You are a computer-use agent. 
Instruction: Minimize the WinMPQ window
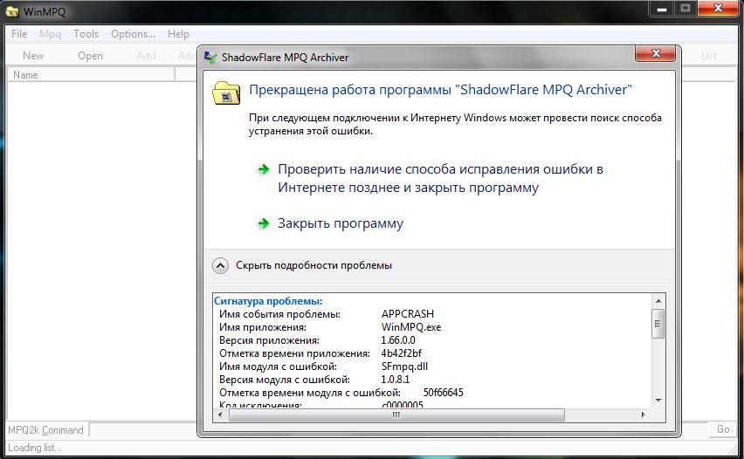pyautogui.click(x=662, y=8)
